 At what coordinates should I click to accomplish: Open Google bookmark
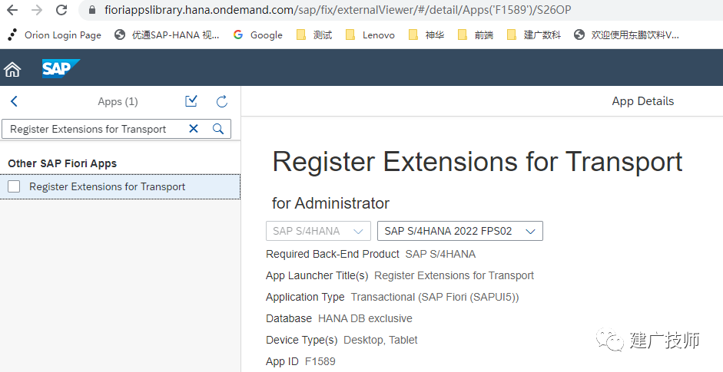point(257,35)
